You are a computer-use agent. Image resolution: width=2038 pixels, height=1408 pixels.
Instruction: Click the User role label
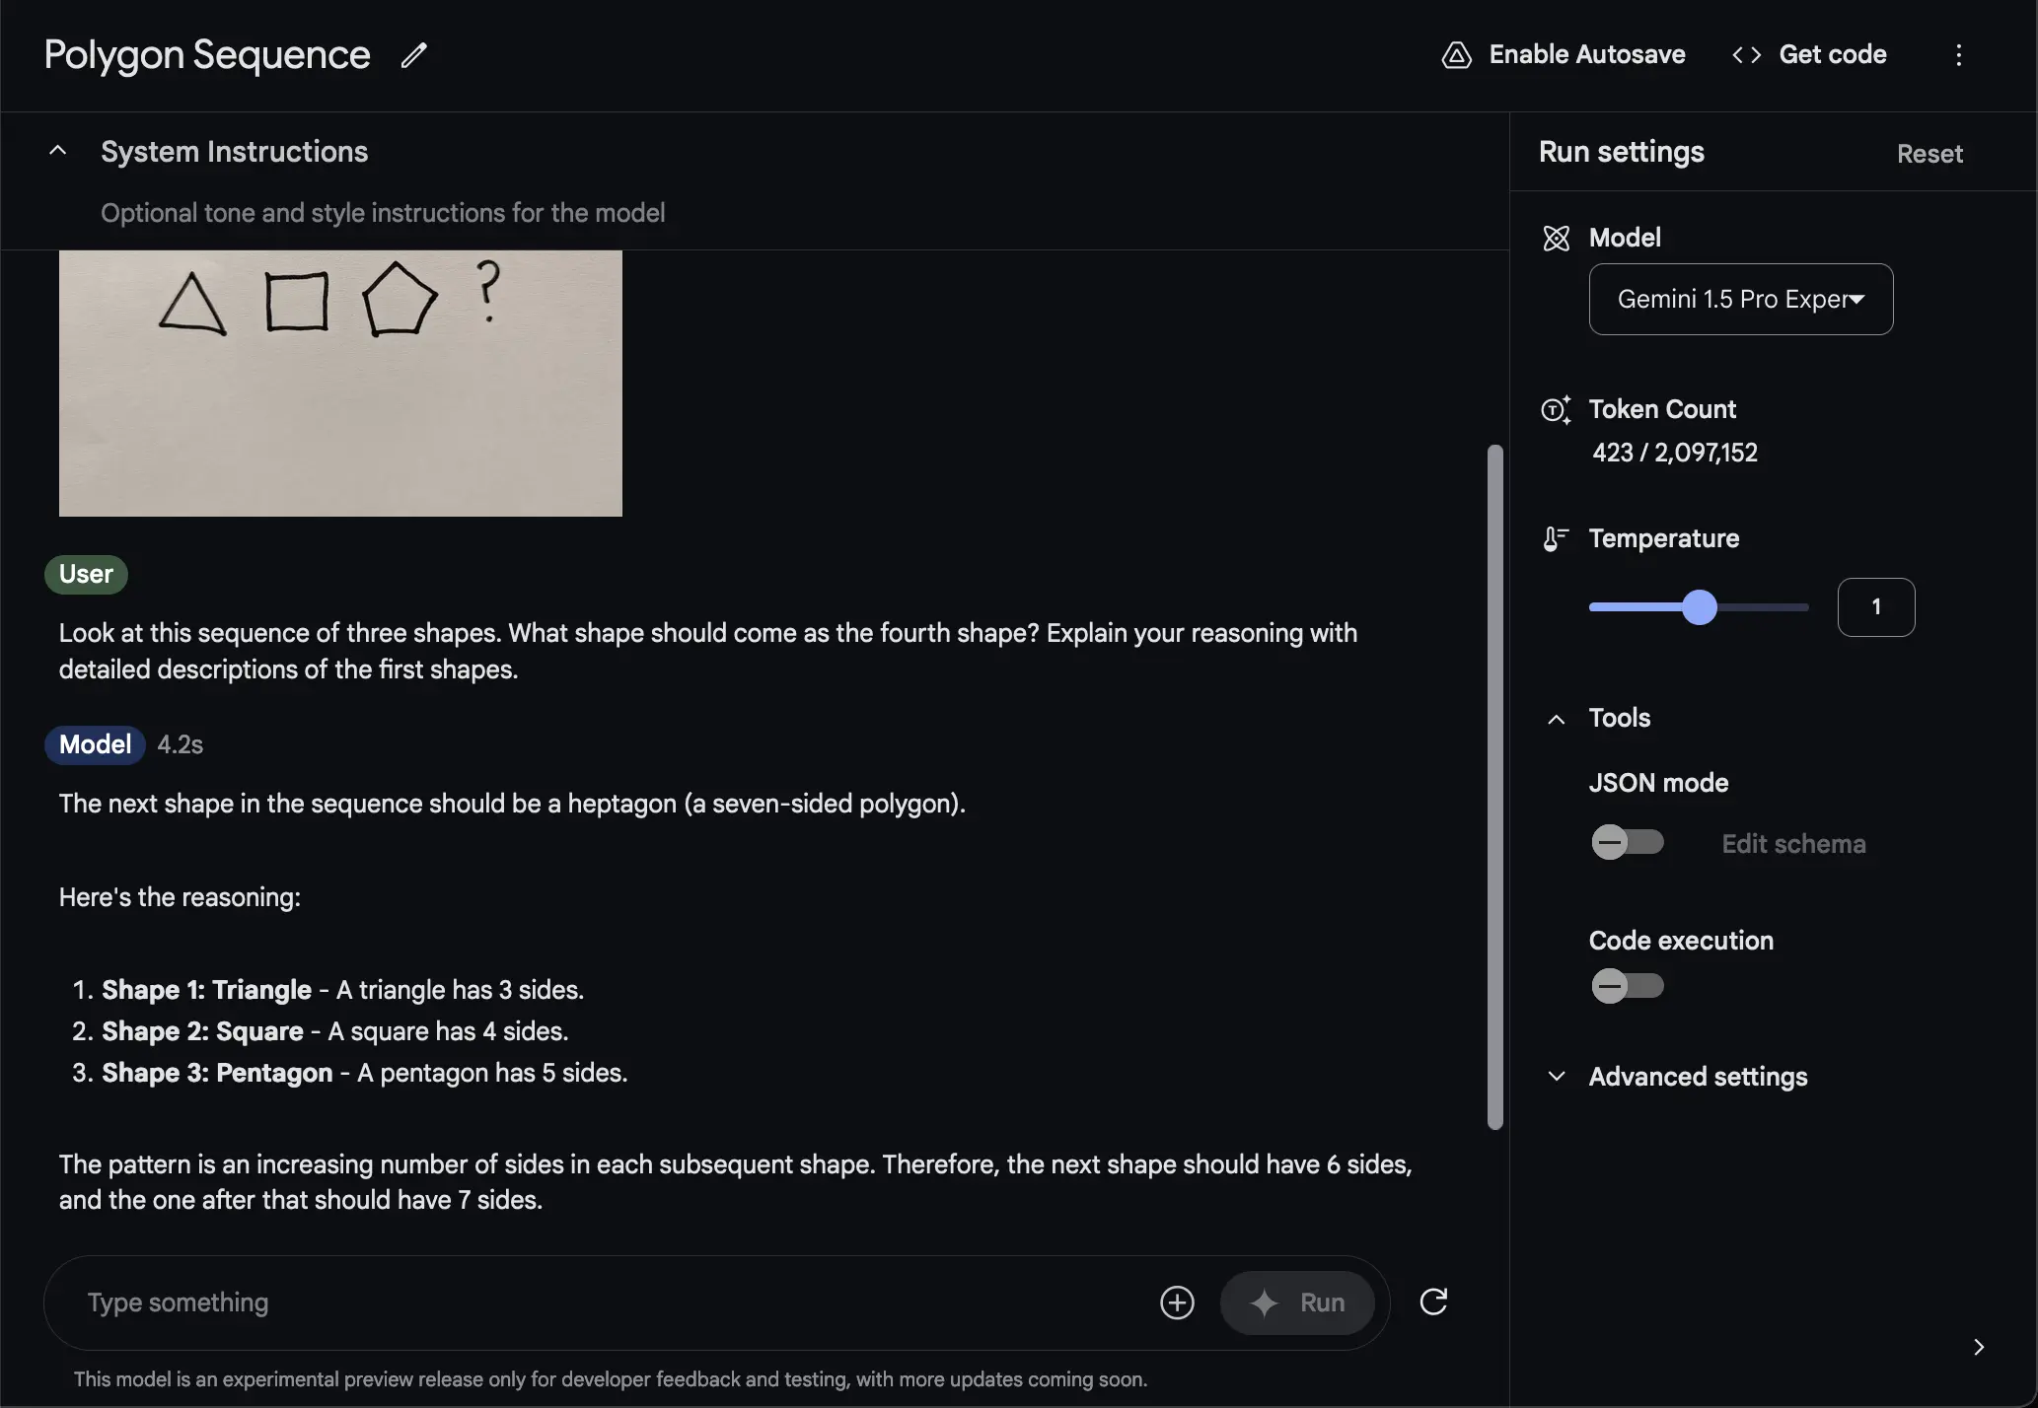coord(86,575)
